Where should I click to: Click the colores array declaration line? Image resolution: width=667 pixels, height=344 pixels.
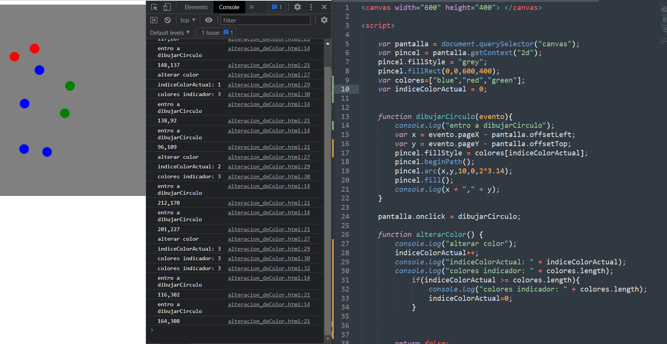click(x=452, y=80)
